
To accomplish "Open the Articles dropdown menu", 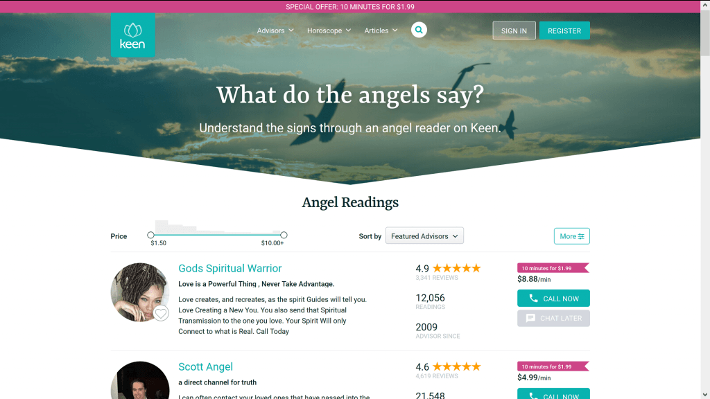I will pos(381,30).
